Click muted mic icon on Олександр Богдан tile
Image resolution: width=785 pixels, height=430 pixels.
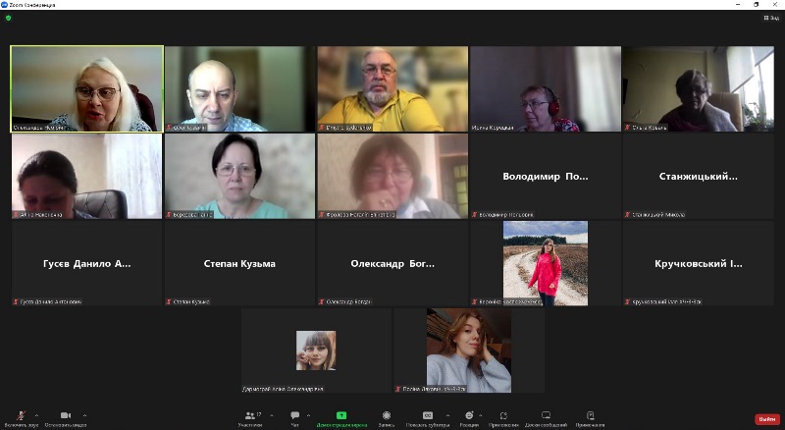pos(322,301)
